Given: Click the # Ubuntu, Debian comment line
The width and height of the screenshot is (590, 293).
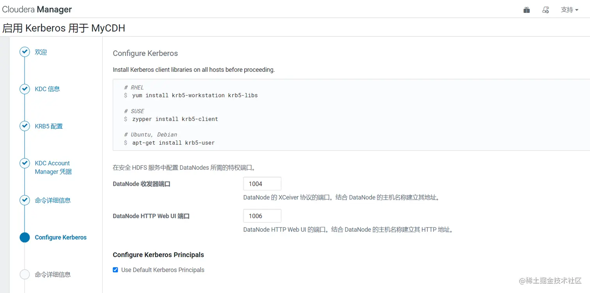Looking at the screenshot, I should click(x=151, y=135).
